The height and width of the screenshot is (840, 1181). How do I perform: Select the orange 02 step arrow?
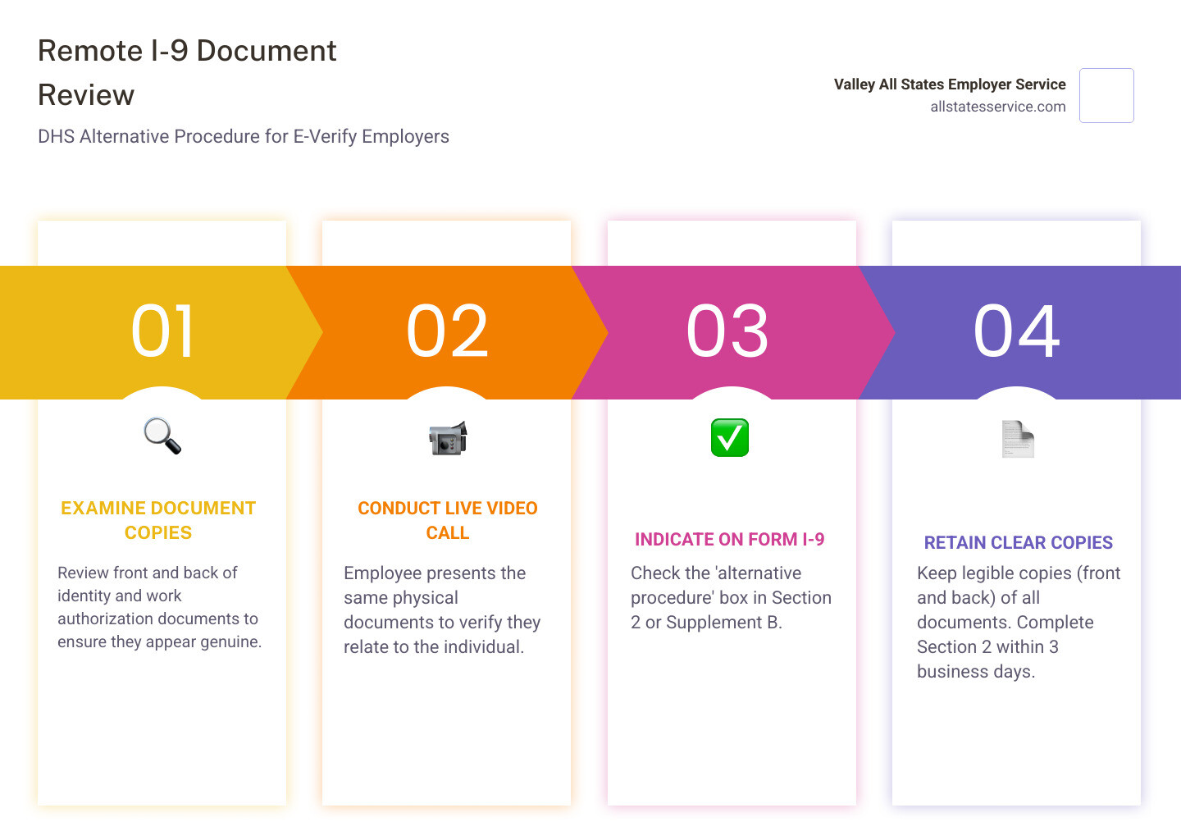point(447,332)
